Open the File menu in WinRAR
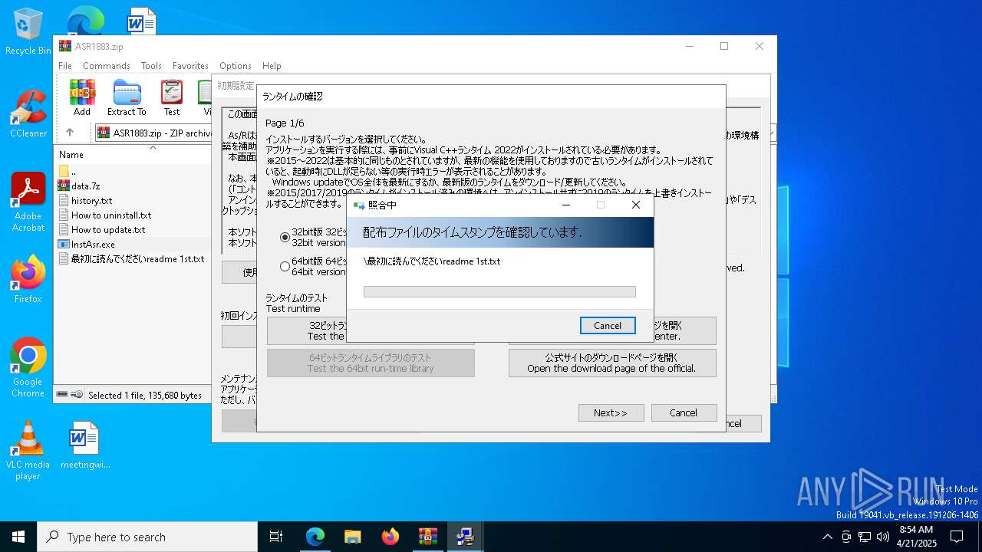Viewport: 982px width, 552px height. [x=65, y=66]
